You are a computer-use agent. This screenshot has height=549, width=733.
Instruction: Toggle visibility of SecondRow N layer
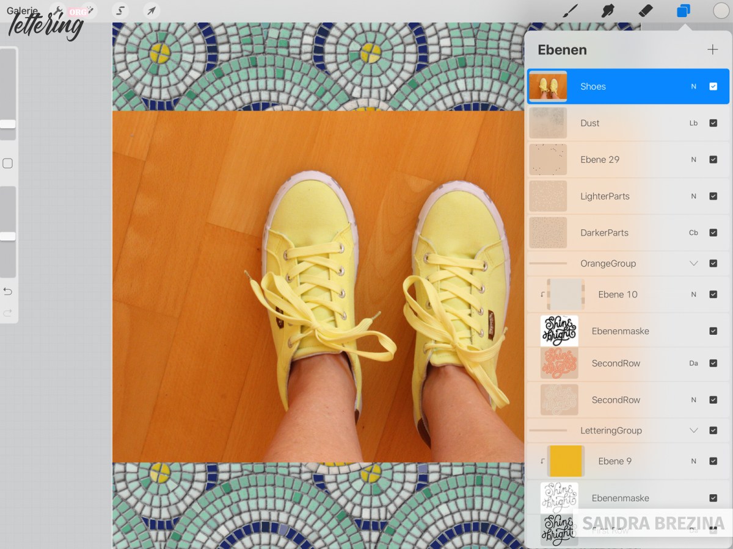713,400
